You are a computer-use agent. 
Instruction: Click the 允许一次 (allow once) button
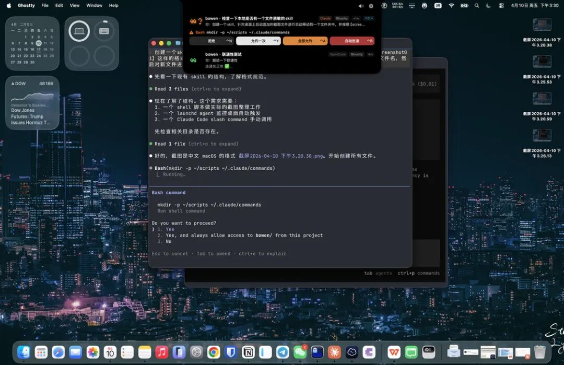[x=258, y=41]
